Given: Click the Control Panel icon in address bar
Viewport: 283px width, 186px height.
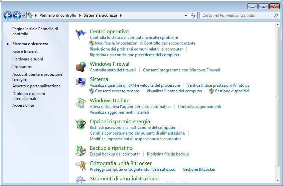Looking at the screenshot, I should [x=30, y=15].
